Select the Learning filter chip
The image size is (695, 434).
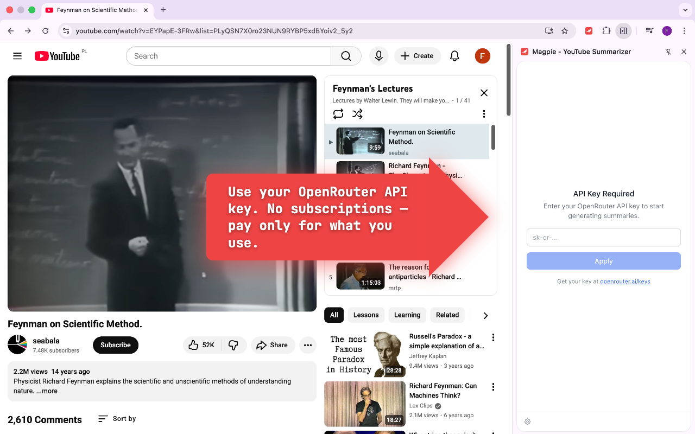click(x=407, y=315)
